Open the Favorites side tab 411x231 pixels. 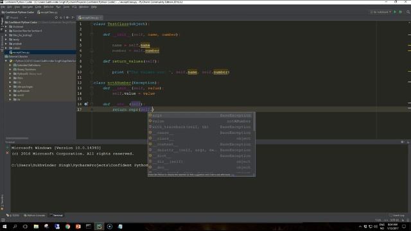[2, 201]
